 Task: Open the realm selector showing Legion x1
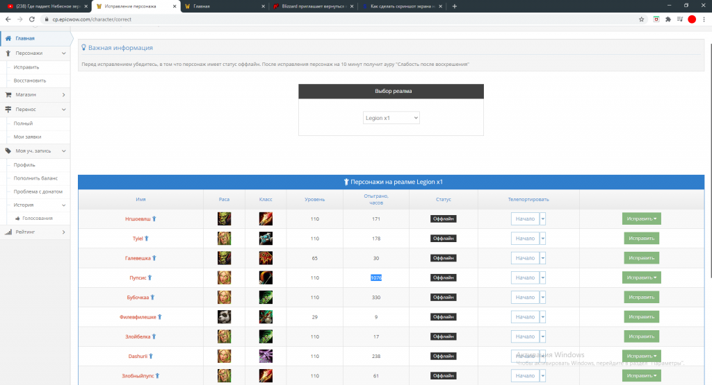point(391,118)
